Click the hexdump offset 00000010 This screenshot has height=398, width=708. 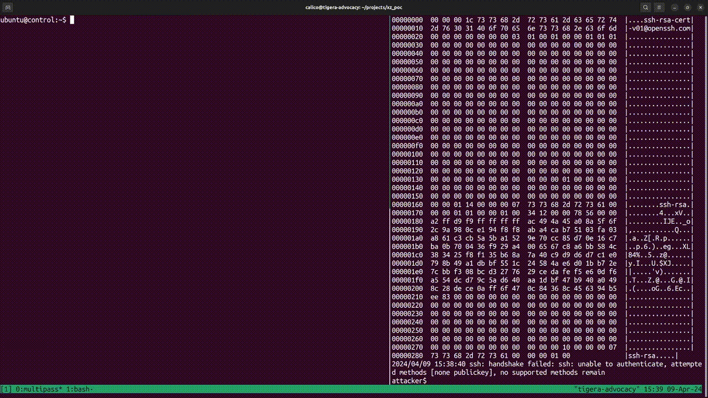point(407,28)
